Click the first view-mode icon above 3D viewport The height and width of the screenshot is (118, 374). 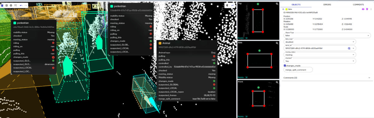click(x=227, y=5)
